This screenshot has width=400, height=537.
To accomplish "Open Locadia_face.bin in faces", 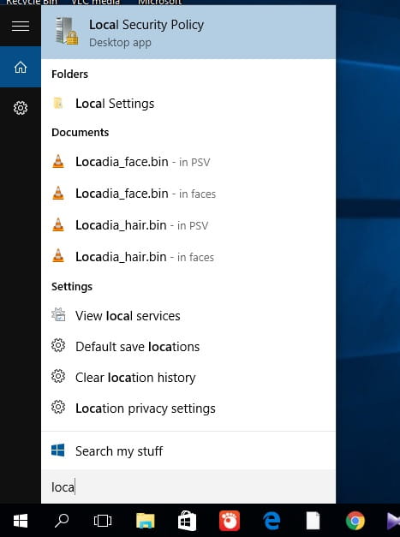I will point(188,194).
